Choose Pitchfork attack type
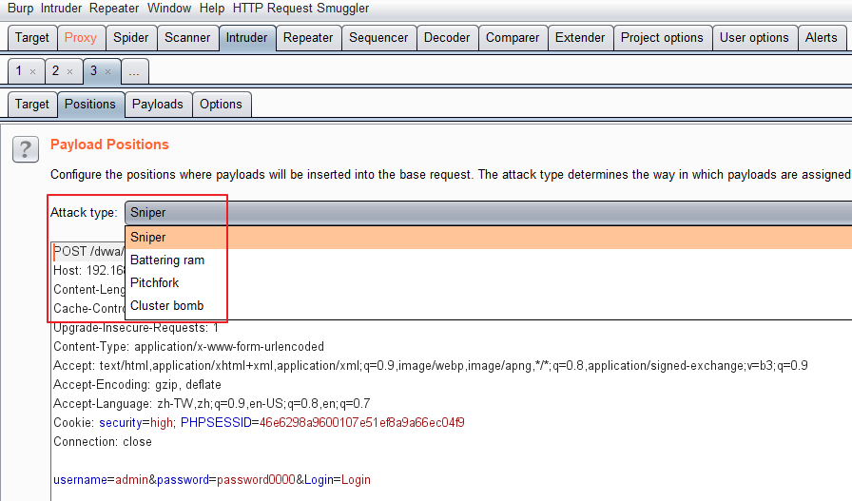 tap(488, 283)
